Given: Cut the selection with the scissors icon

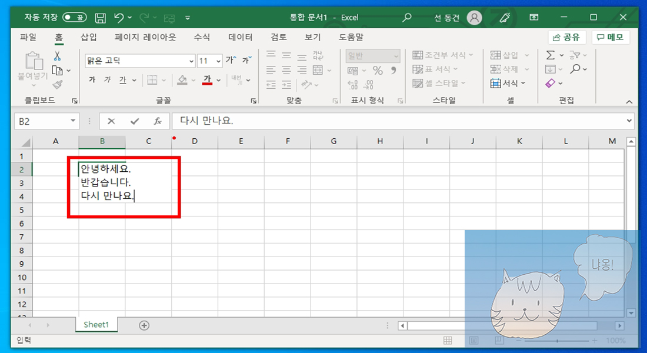Looking at the screenshot, I should pos(58,56).
